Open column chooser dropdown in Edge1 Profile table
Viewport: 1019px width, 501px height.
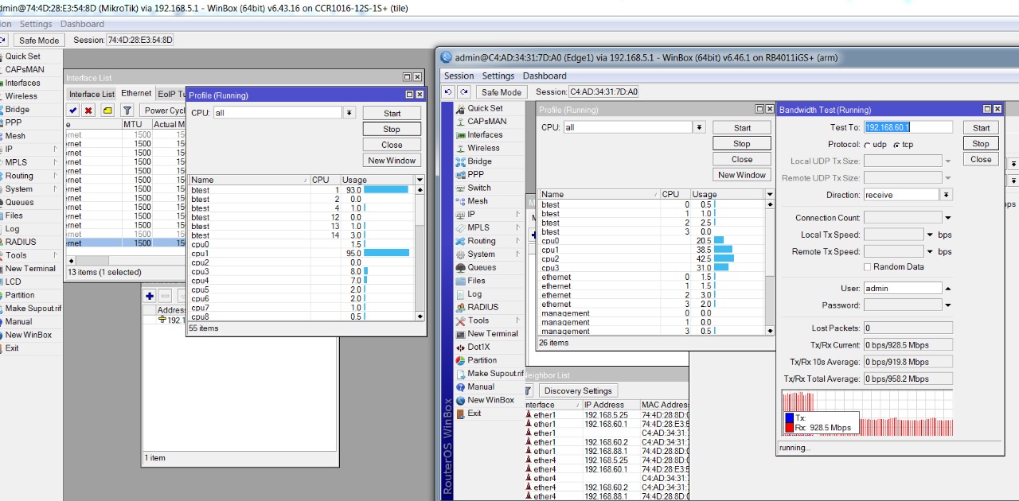pyautogui.click(x=769, y=194)
